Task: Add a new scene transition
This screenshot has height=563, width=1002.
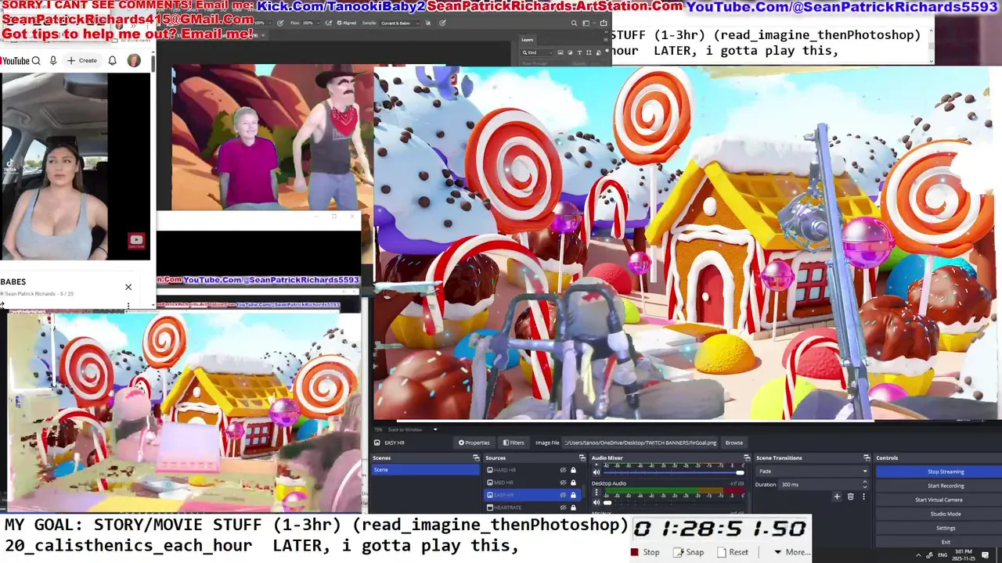Action: pos(837,497)
